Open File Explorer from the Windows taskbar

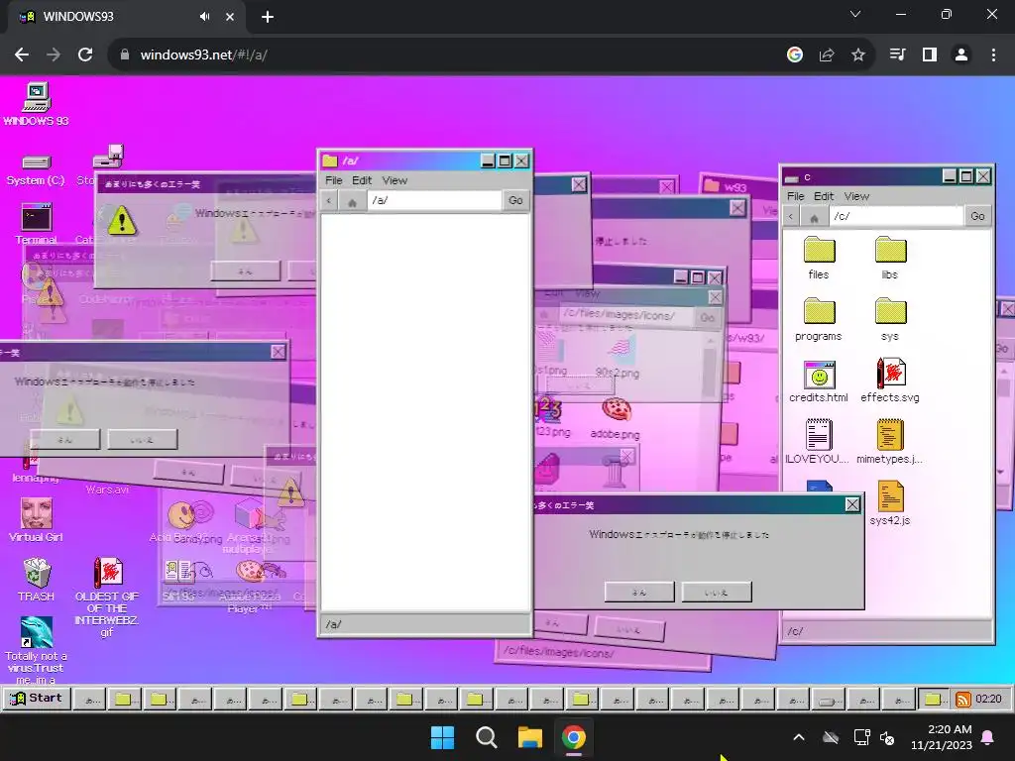(x=529, y=737)
